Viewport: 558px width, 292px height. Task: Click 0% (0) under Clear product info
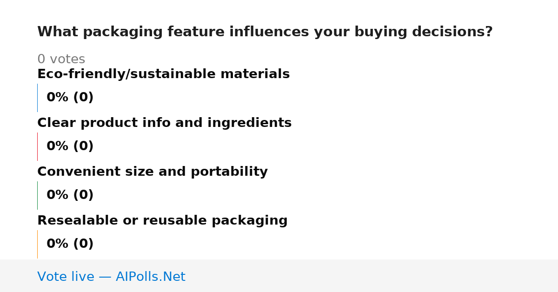click(x=70, y=146)
